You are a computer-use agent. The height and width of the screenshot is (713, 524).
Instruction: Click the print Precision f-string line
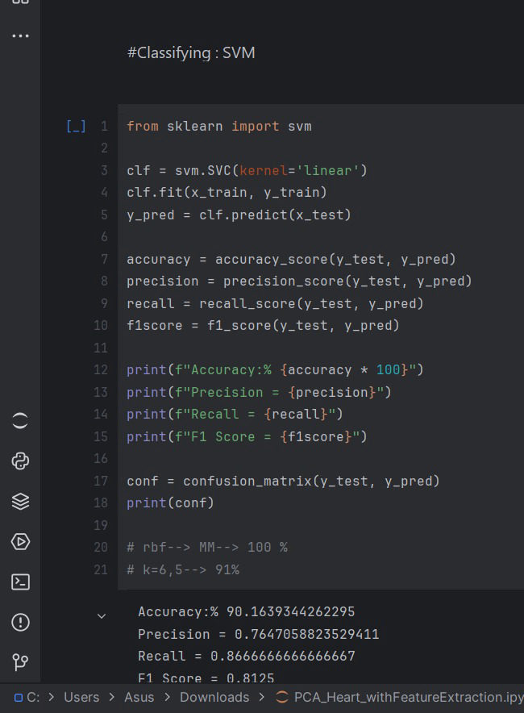coord(259,392)
